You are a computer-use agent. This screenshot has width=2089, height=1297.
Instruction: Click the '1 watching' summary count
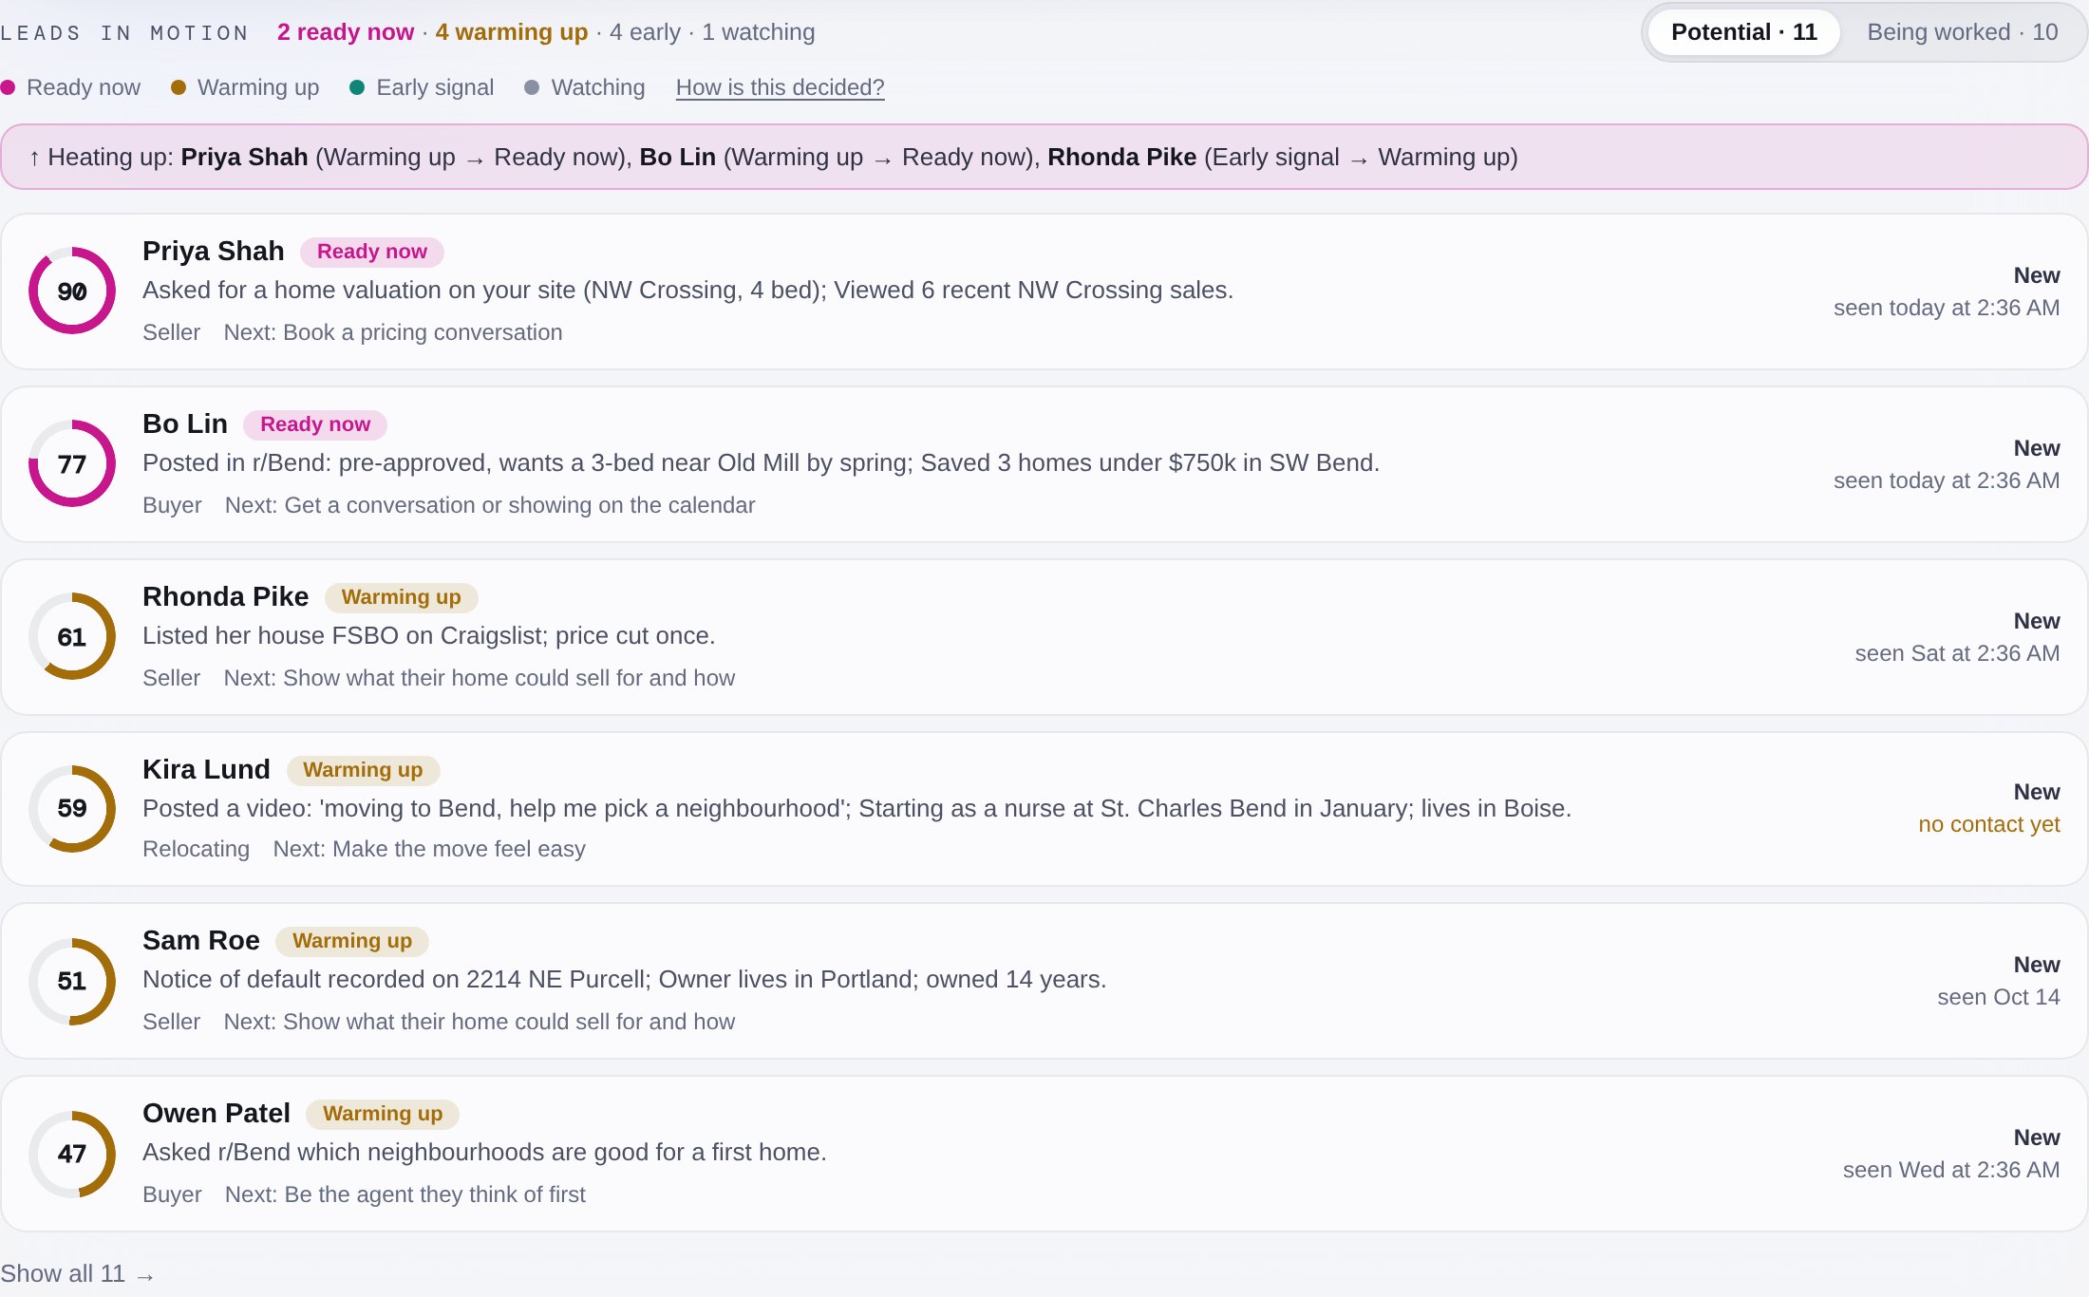758,32
